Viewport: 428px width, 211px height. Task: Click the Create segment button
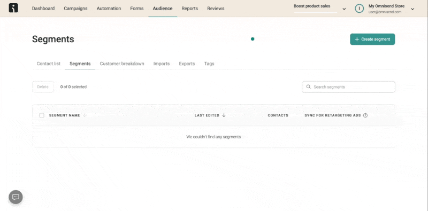click(x=372, y=39)
